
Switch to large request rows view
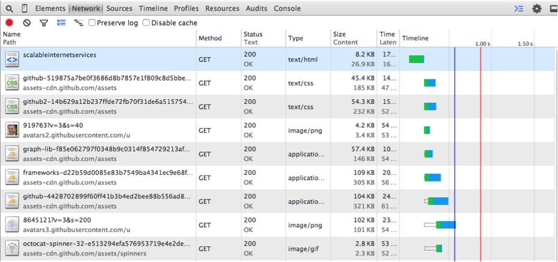61,23
